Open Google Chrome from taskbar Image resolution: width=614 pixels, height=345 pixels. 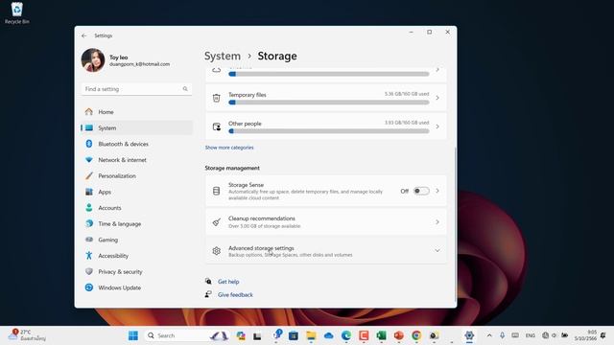[416, 335]
